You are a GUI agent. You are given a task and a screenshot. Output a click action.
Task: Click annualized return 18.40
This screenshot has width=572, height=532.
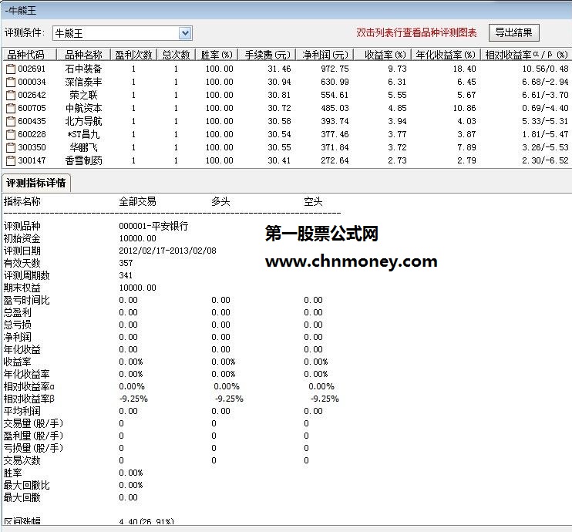coord(465,69)
